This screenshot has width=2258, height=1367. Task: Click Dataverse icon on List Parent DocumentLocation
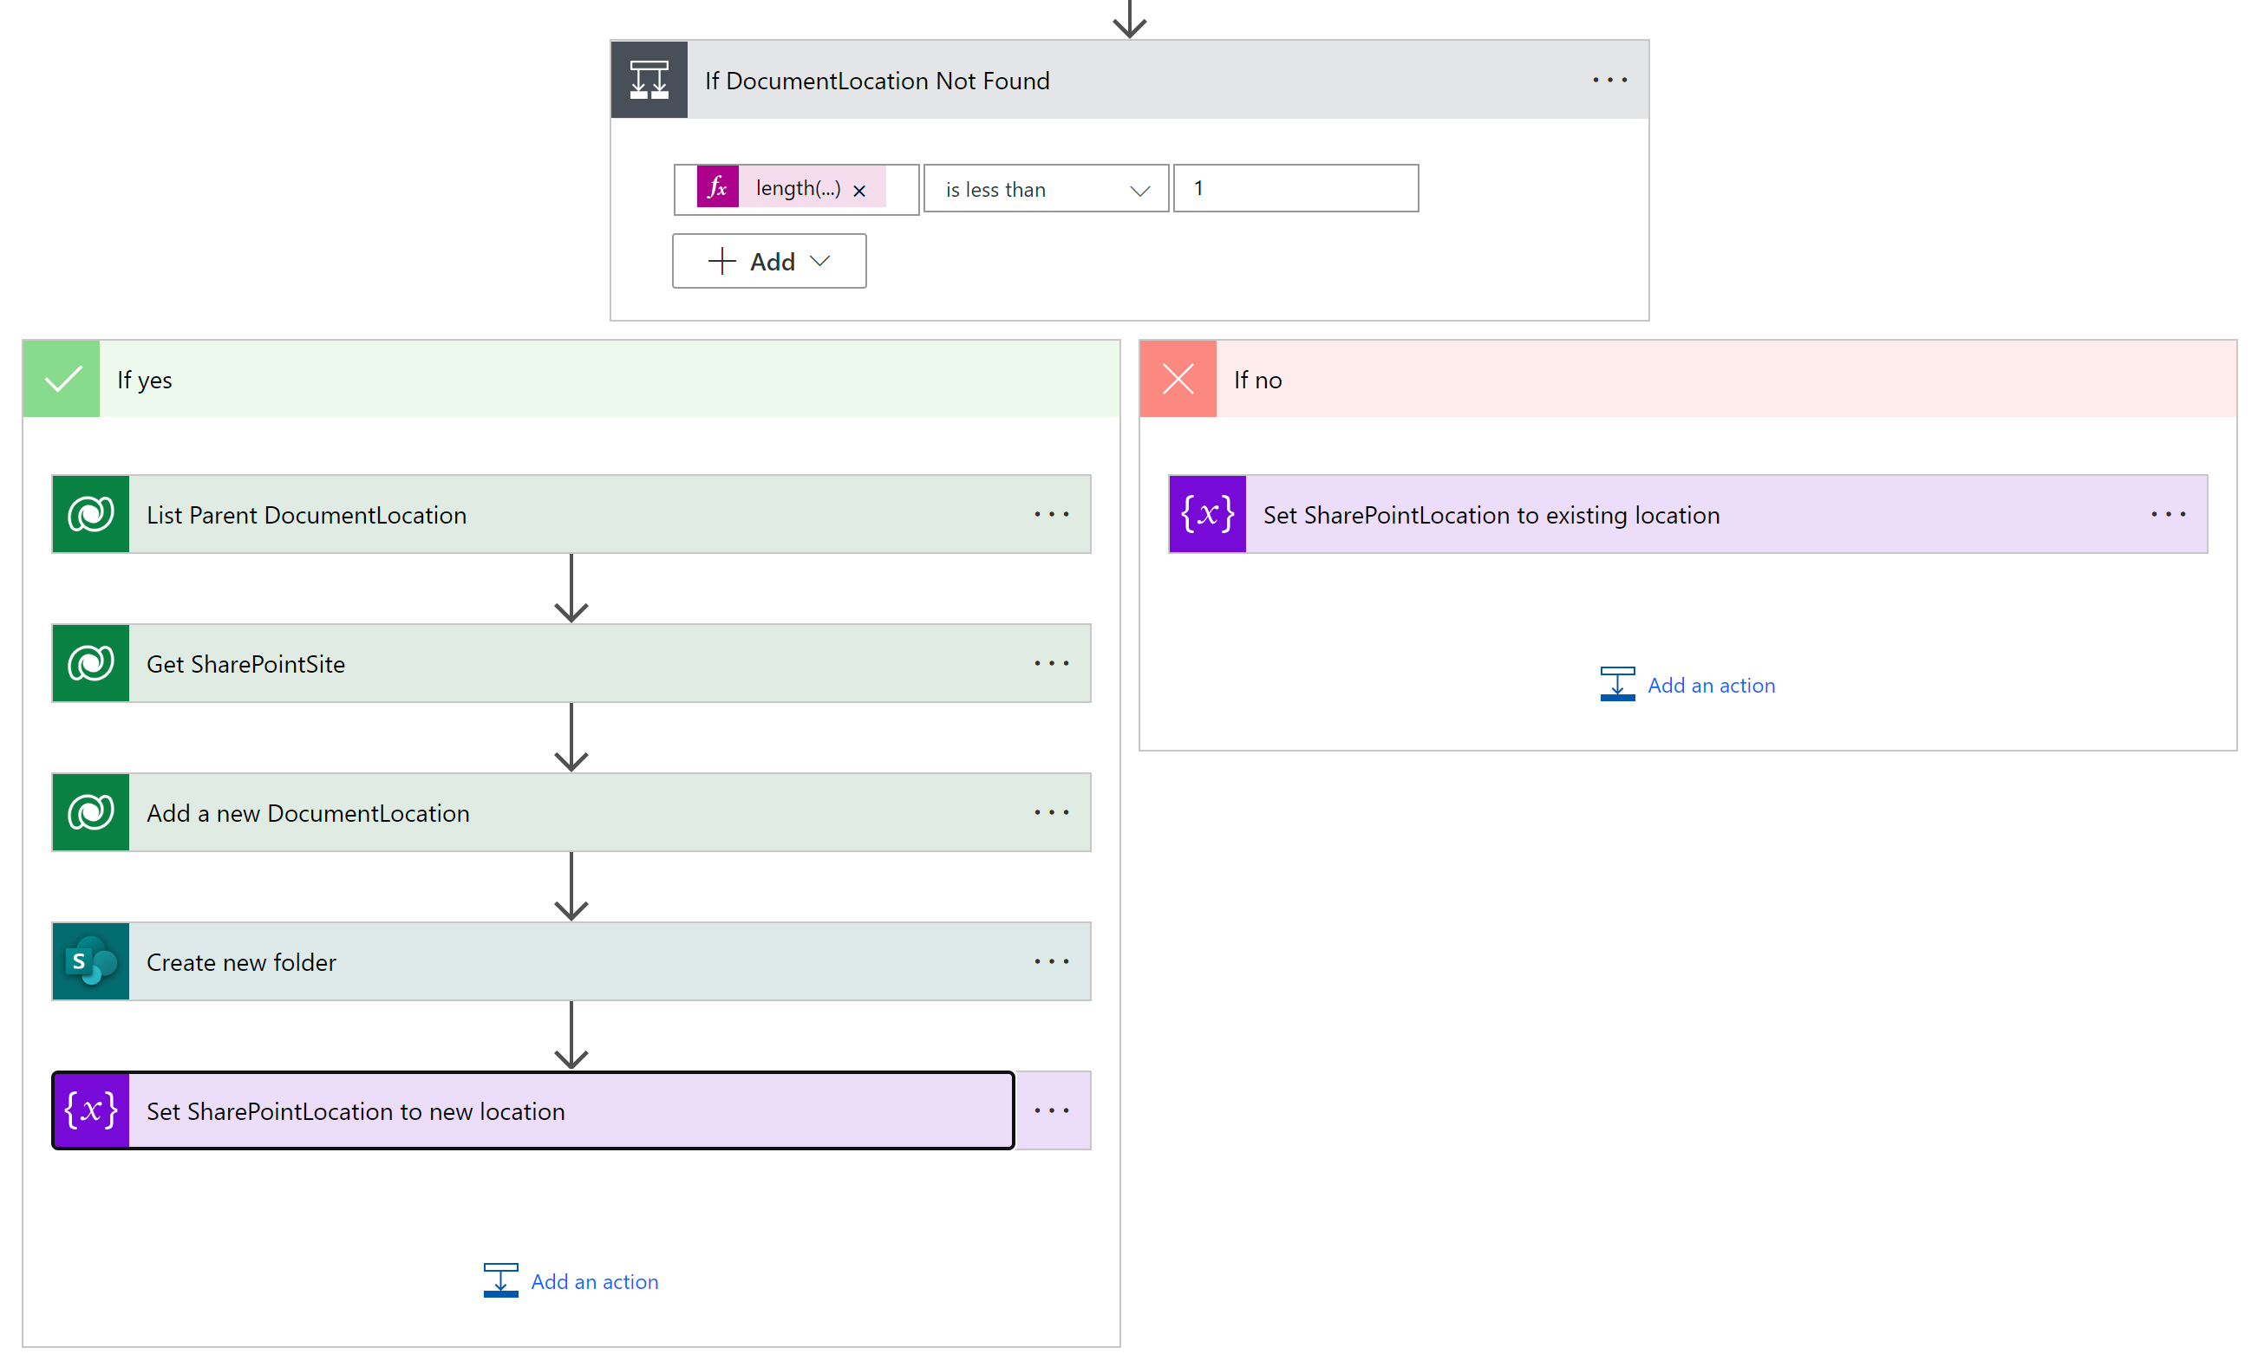pyautogui.click(x=91, y=514)
